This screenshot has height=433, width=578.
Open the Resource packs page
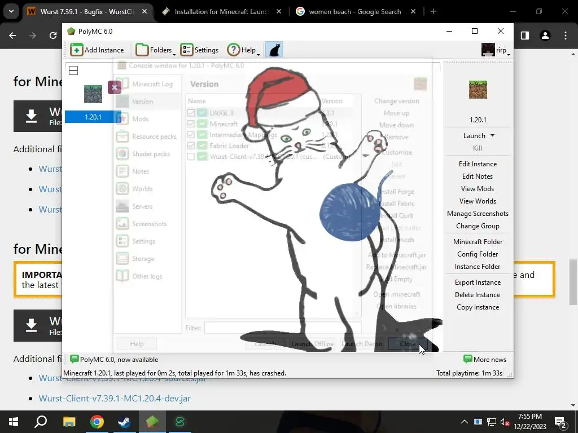147,136
